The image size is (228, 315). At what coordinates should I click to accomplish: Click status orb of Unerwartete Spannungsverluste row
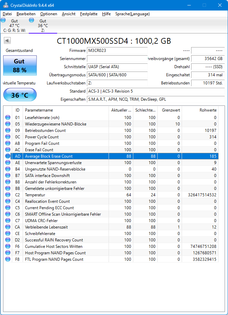coord(8,162)
